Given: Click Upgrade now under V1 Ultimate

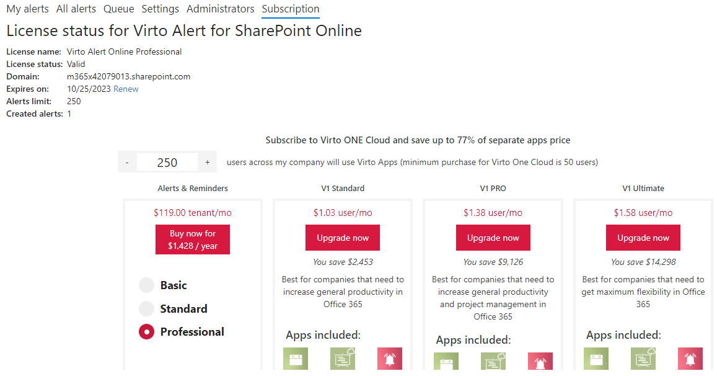Looking at the screenshot, I should point(643,238).
